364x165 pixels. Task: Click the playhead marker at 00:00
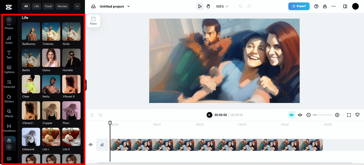pyautogui.click(x=110, y=123)
